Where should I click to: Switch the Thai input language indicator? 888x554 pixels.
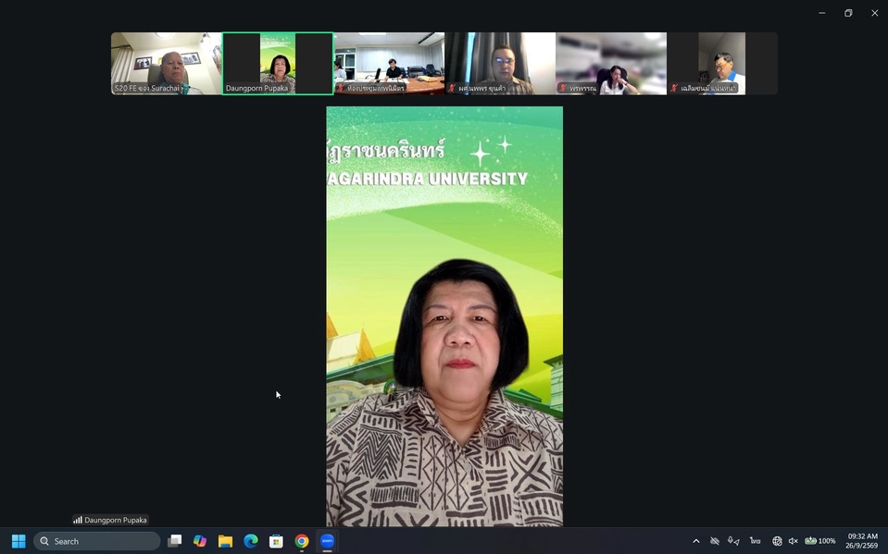[755, 541]
